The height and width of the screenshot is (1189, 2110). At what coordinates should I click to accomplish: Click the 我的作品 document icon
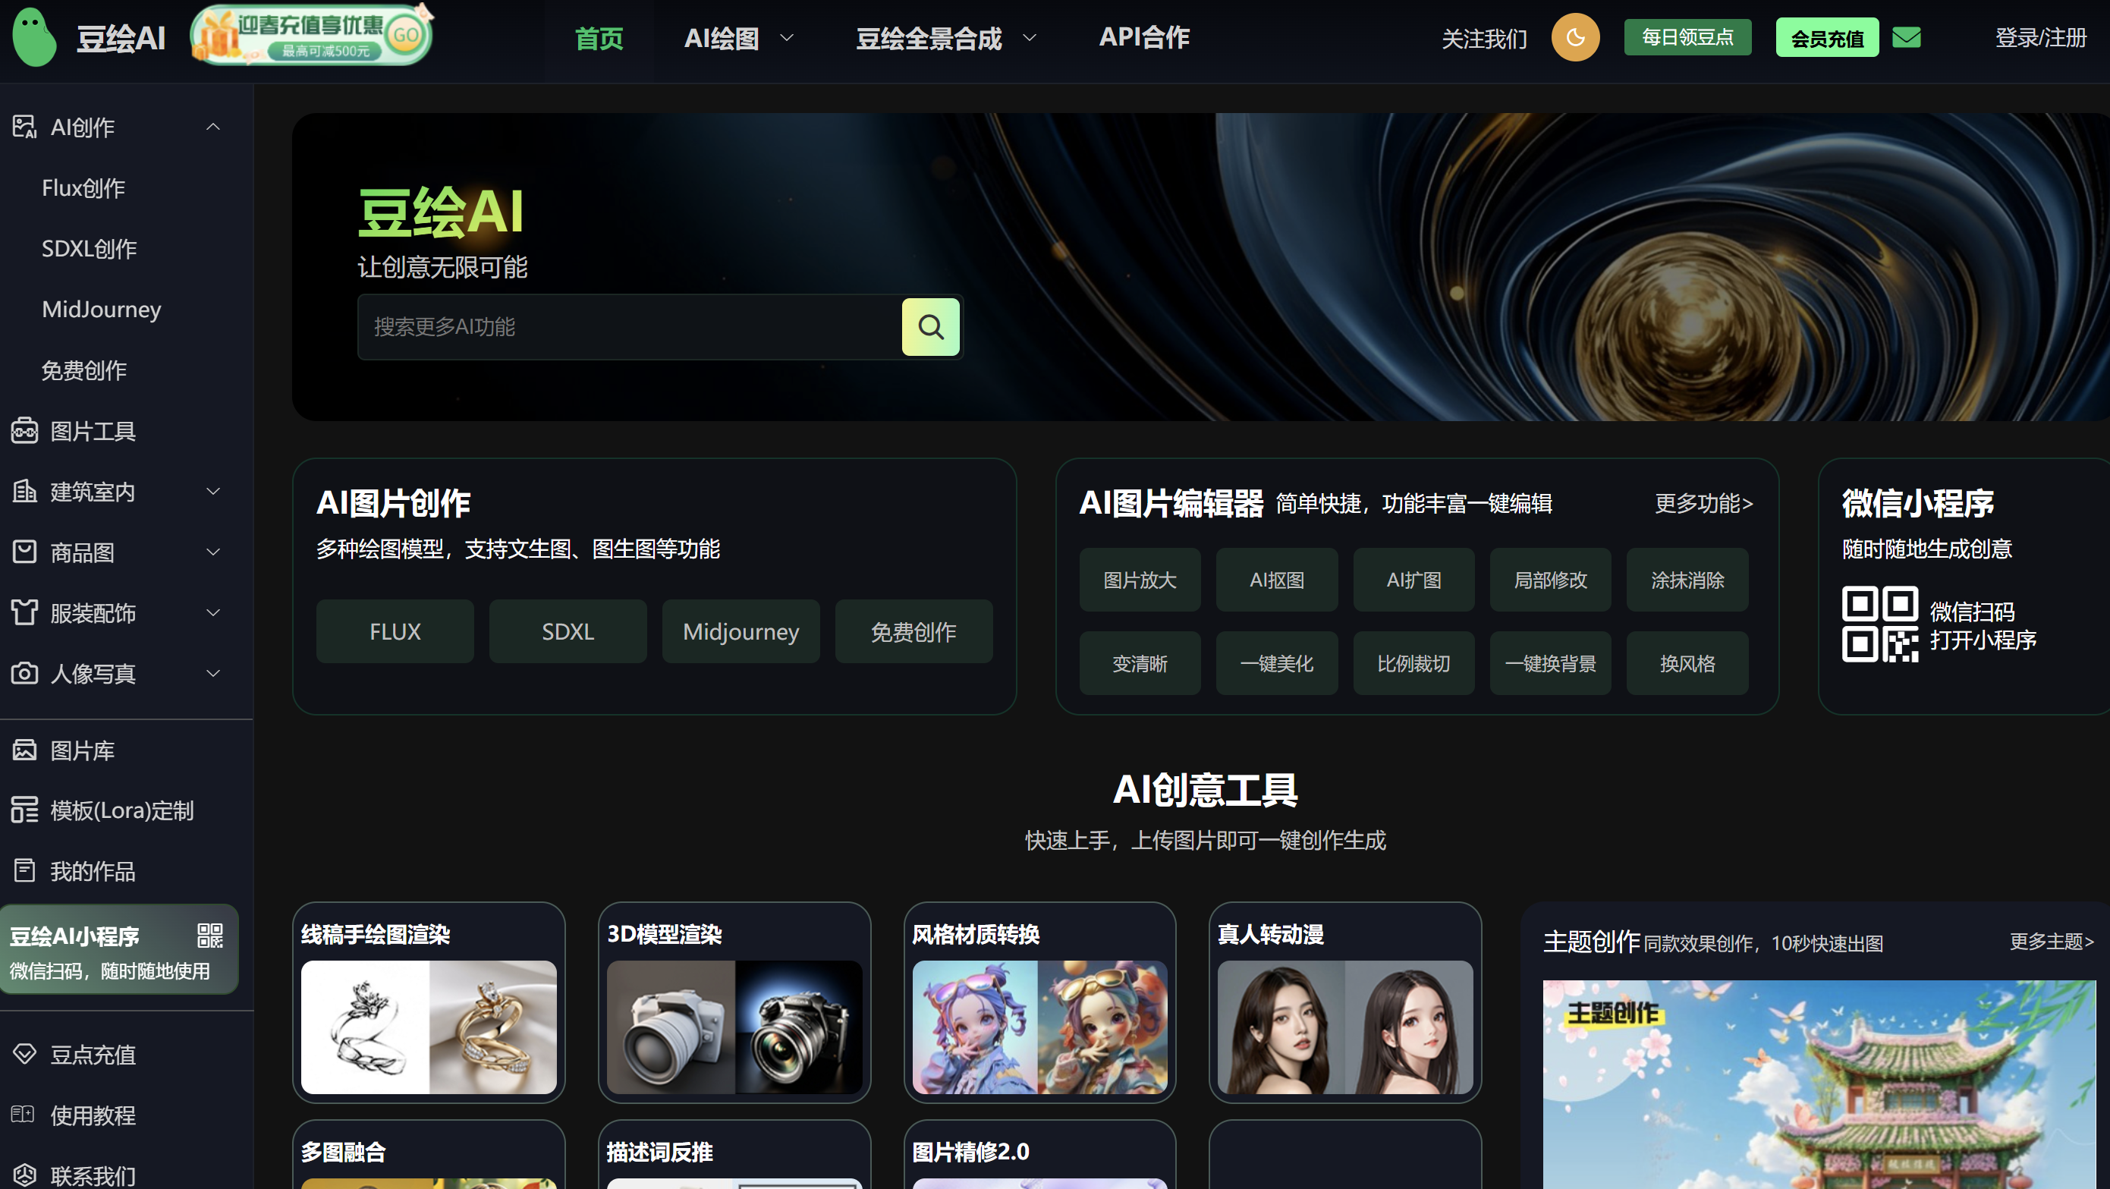click(24, 871)
